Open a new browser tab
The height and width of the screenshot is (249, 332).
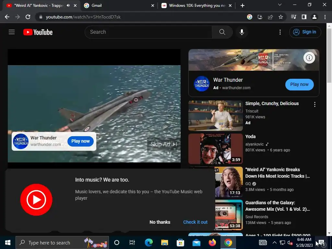pyautogui.click(x=243, y=6)
